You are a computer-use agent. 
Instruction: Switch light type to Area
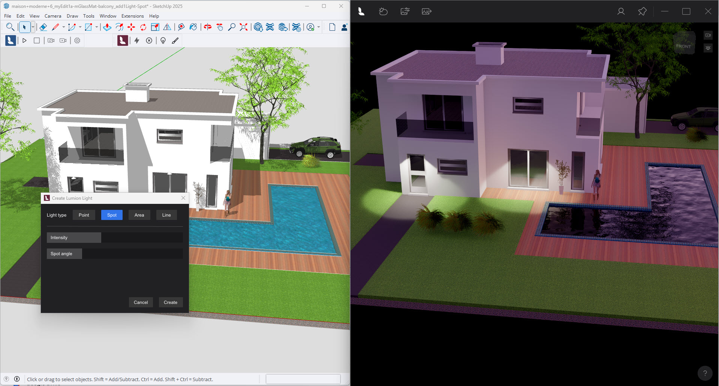click(x=139, y=215)
